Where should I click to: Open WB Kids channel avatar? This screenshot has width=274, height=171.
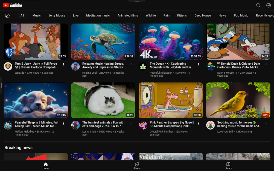coord(8,66)
